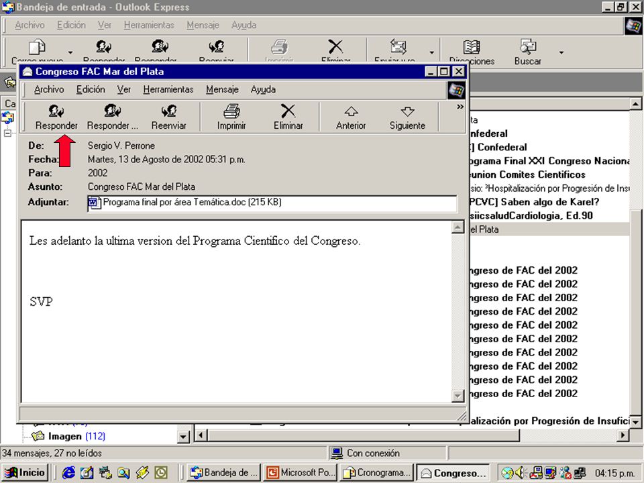Switch to Bandeja de entrada taskbar button
This screenshot has height=483, width=644.
point(224,473)
